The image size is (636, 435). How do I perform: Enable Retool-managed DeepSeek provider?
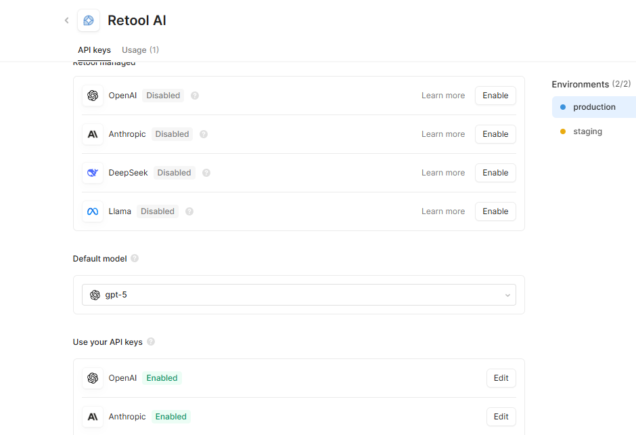(x=495, y=173)
